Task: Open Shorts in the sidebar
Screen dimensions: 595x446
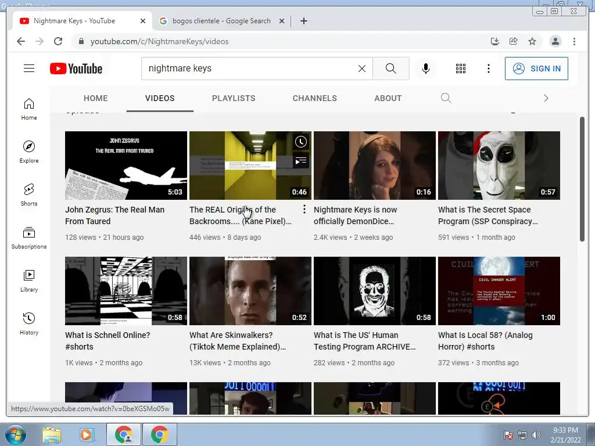Action: click(x=29, y=195)
